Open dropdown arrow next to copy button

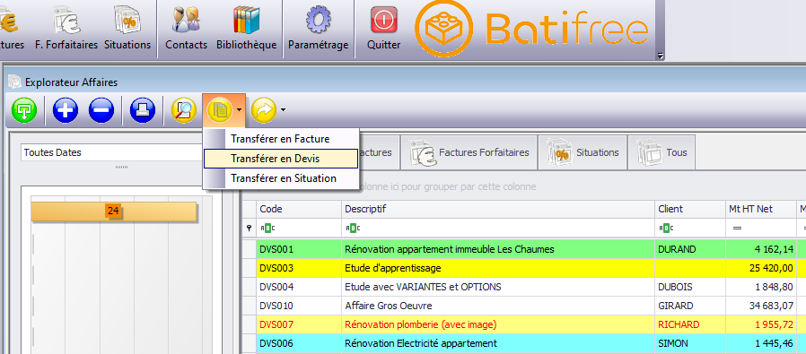coord(239,110)
